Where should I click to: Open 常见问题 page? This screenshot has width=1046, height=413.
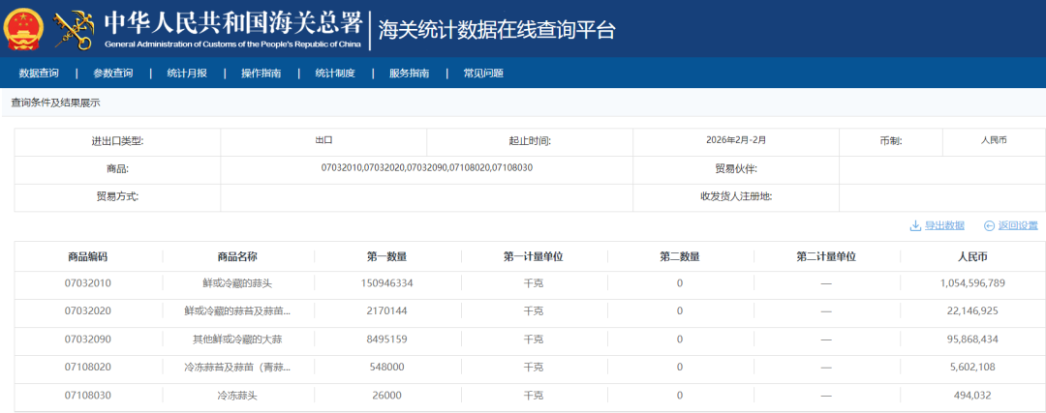tap(482, 74)
